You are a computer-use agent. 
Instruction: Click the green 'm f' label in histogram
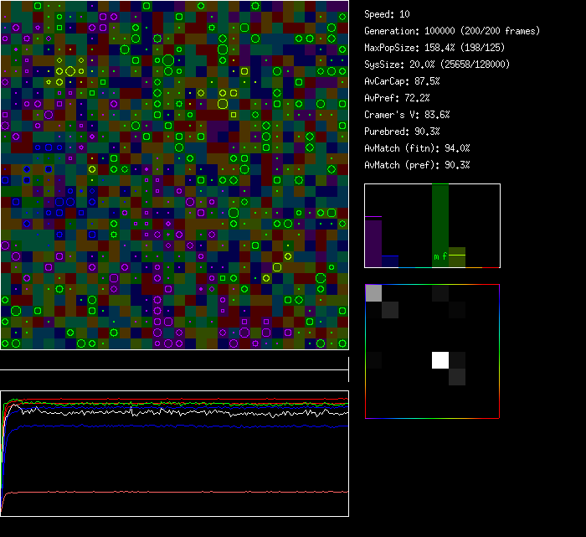tap(440, 256)
